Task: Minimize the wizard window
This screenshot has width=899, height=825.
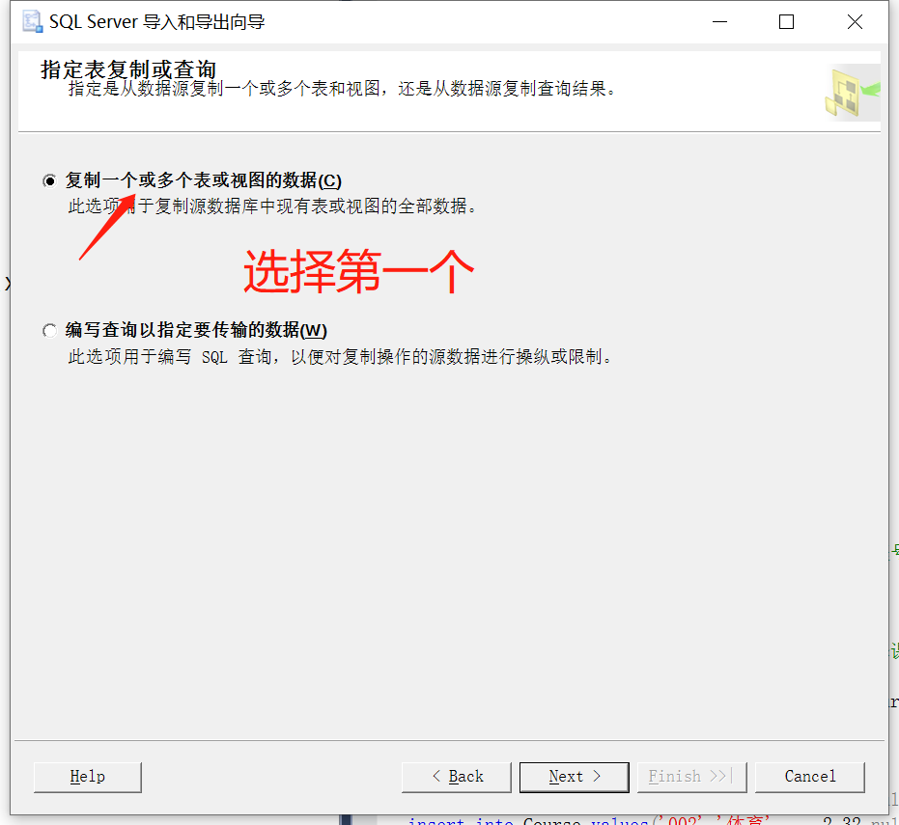Action: click(x=719, y=22)
